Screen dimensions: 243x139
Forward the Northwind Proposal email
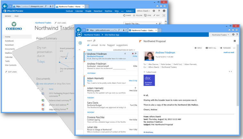225,48
